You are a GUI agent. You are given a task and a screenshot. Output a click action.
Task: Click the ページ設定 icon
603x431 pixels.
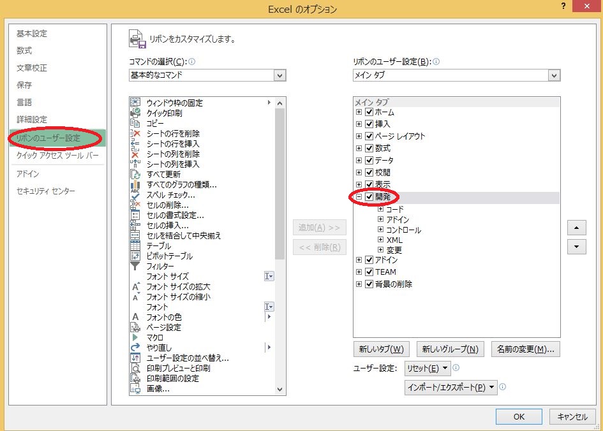tap(135, 327)
